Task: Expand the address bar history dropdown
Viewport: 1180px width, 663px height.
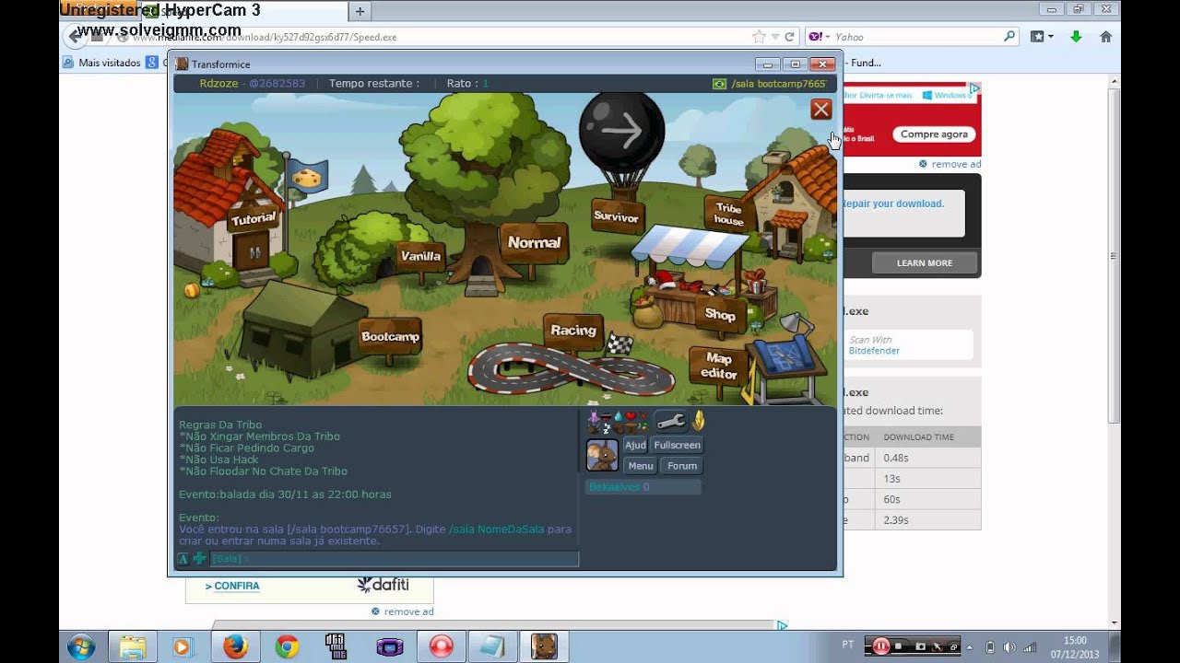Action: (x=775, y=37)
